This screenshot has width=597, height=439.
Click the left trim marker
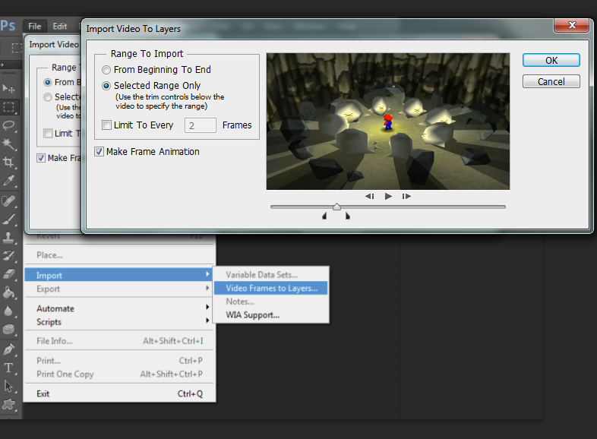pyautogui.click(x=324, y=216)
